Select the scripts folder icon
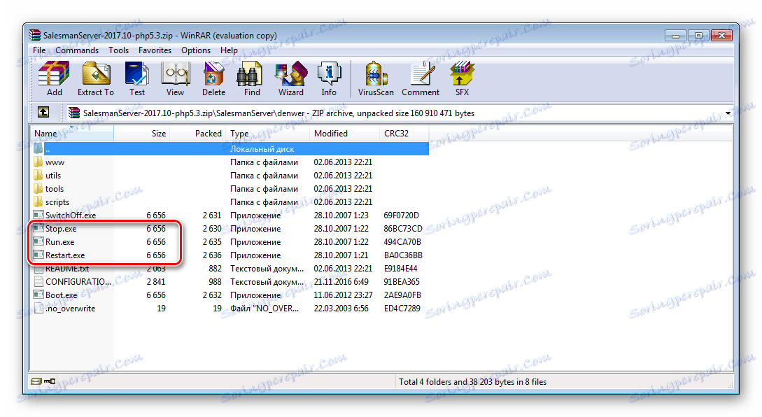762x417 pixels. click(38, 202)
